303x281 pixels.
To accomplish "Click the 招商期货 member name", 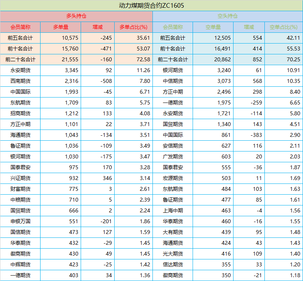I will point(20,113).
